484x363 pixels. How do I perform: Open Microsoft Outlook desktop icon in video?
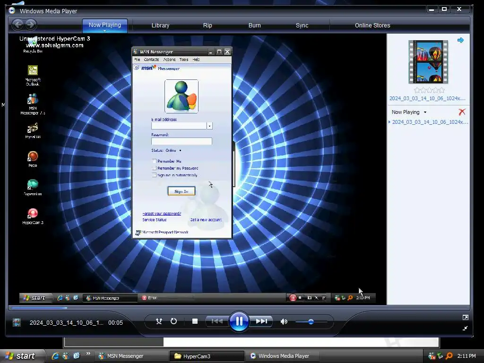[33, 75]
